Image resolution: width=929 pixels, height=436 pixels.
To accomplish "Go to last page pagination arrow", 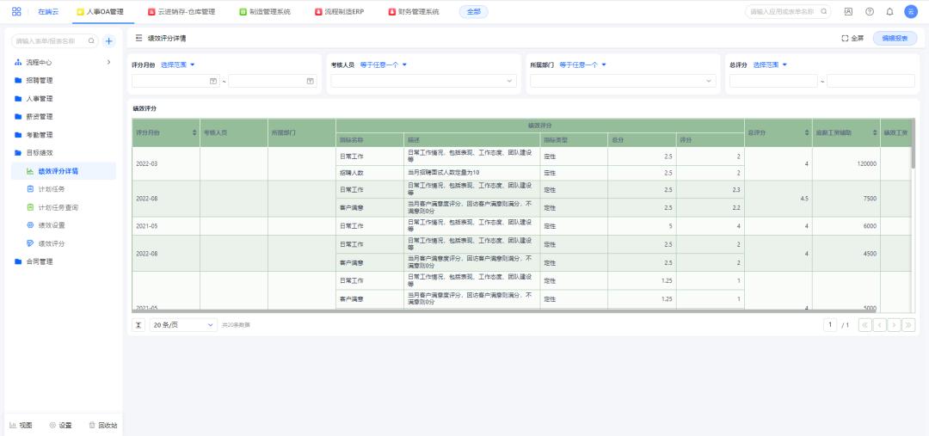I will tap(909, 324).
